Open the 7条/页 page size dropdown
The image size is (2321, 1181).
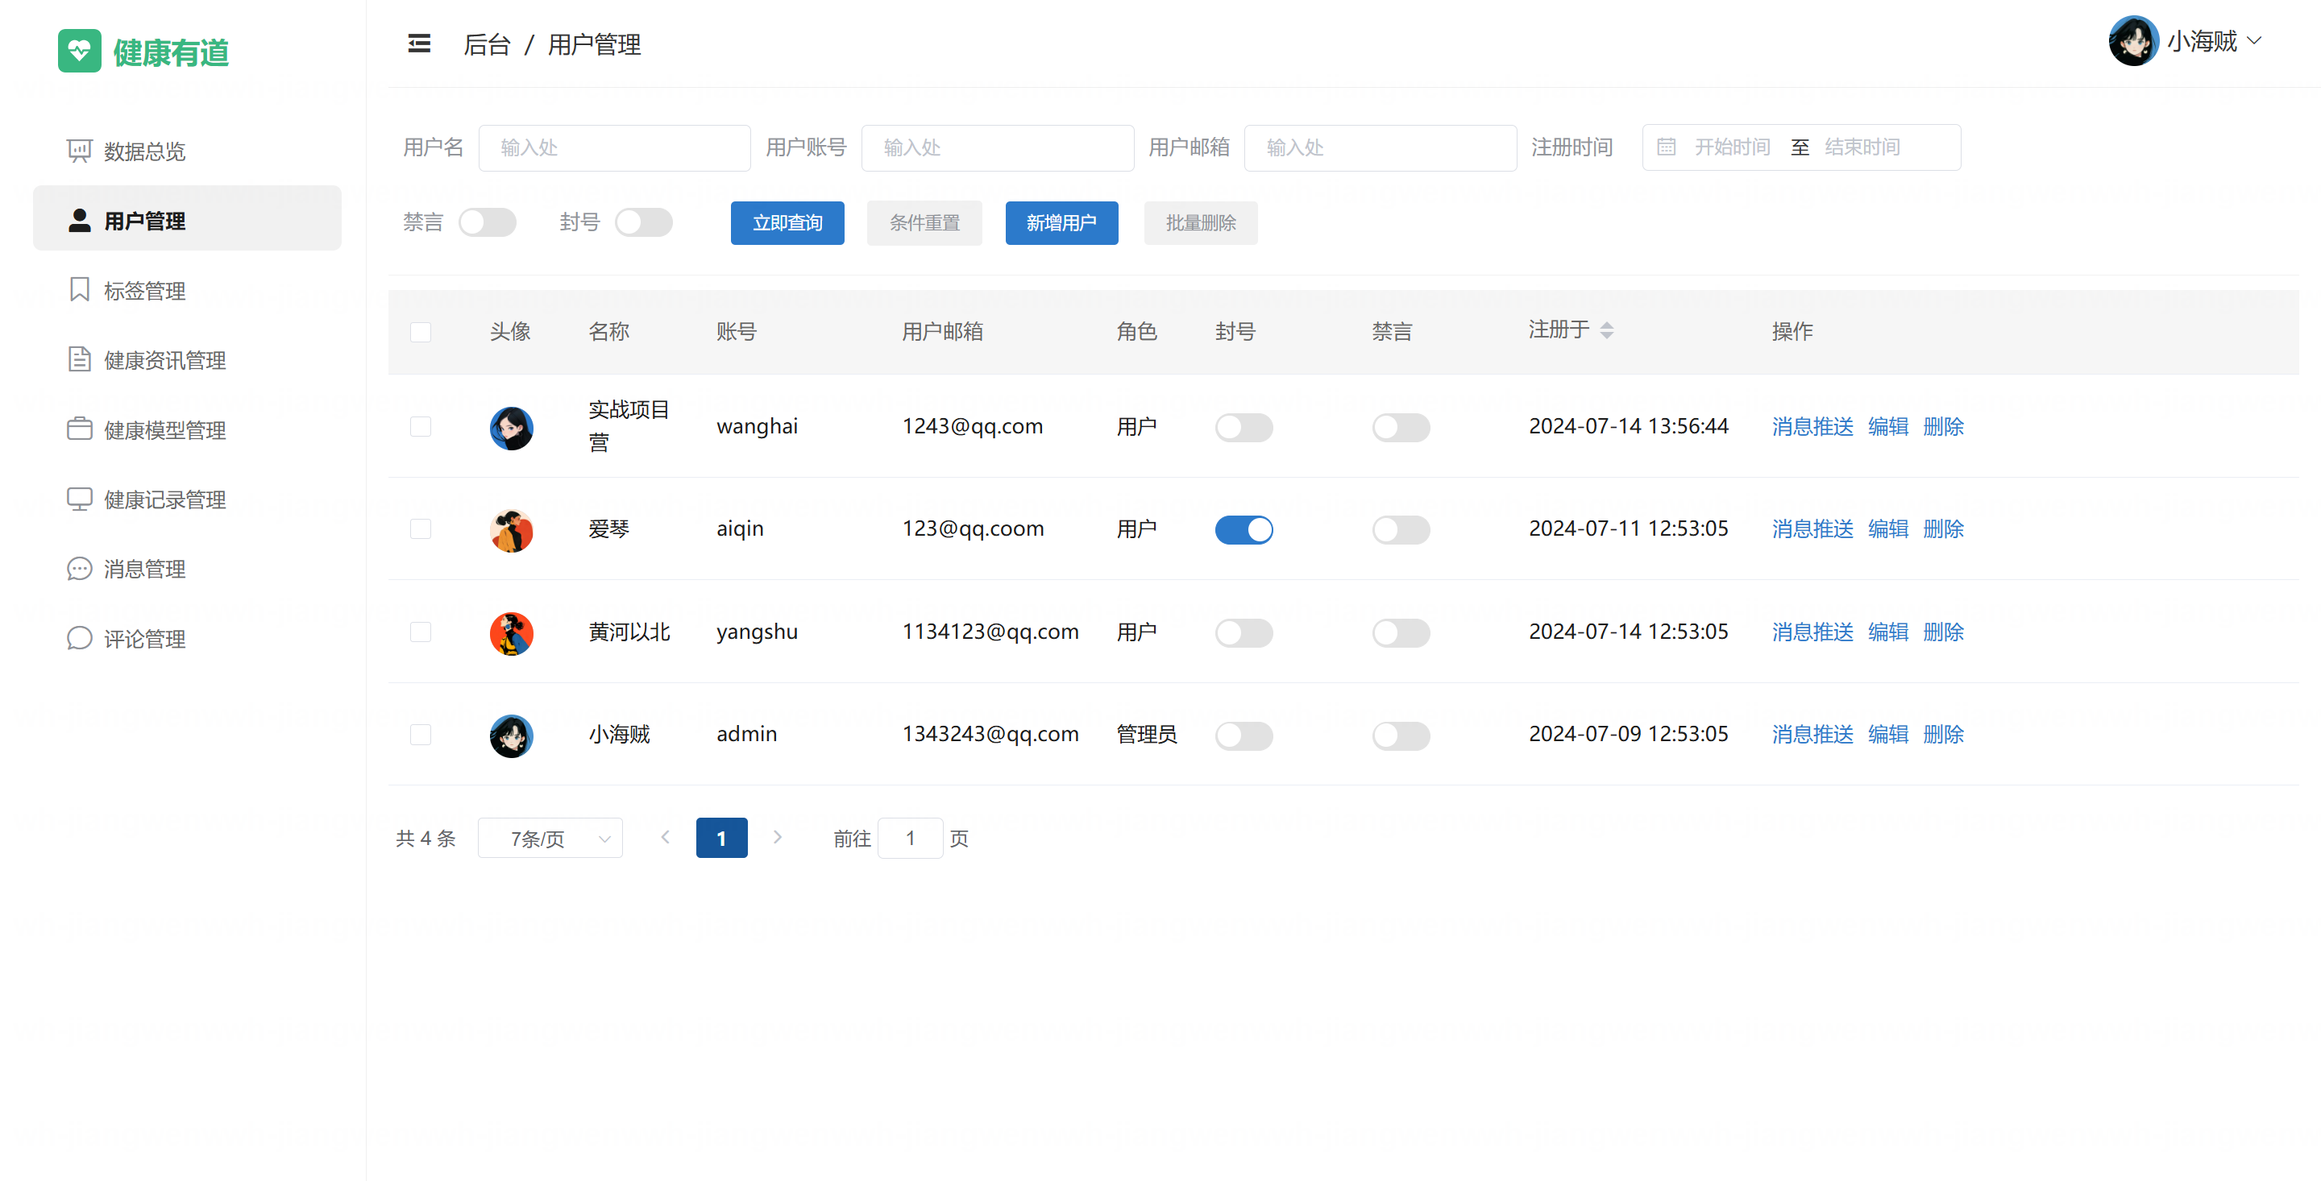point(550,839)
